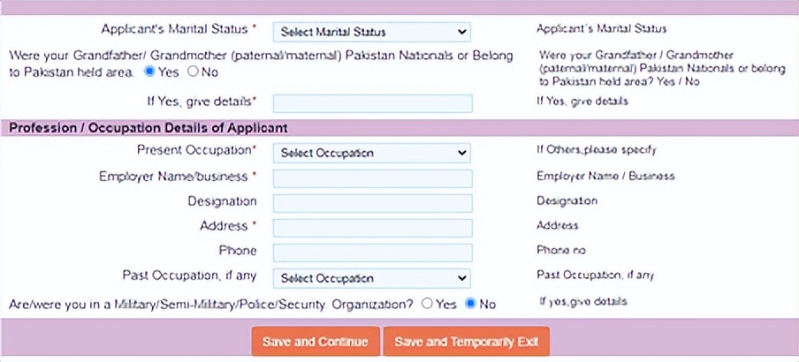Click the Past Occupation dropdown arrow
The image size is (799, 362).
(461, 278)
